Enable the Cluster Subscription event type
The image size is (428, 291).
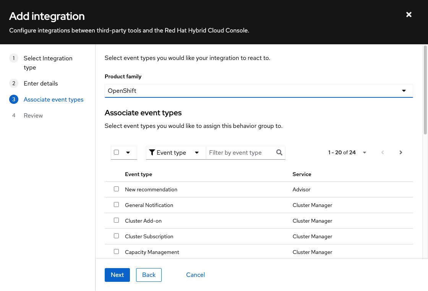[x=117, y=236]
